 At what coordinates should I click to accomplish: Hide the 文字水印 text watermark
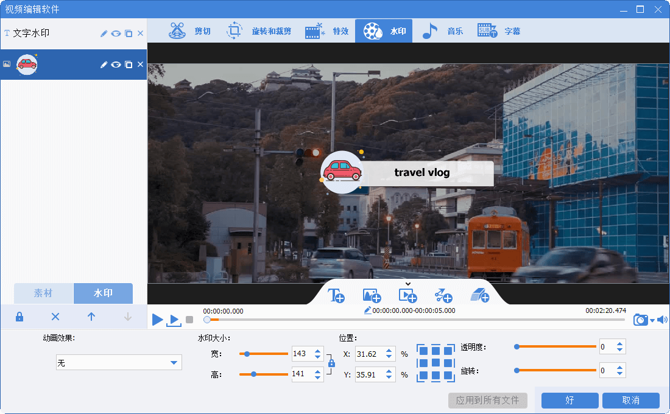116,33
